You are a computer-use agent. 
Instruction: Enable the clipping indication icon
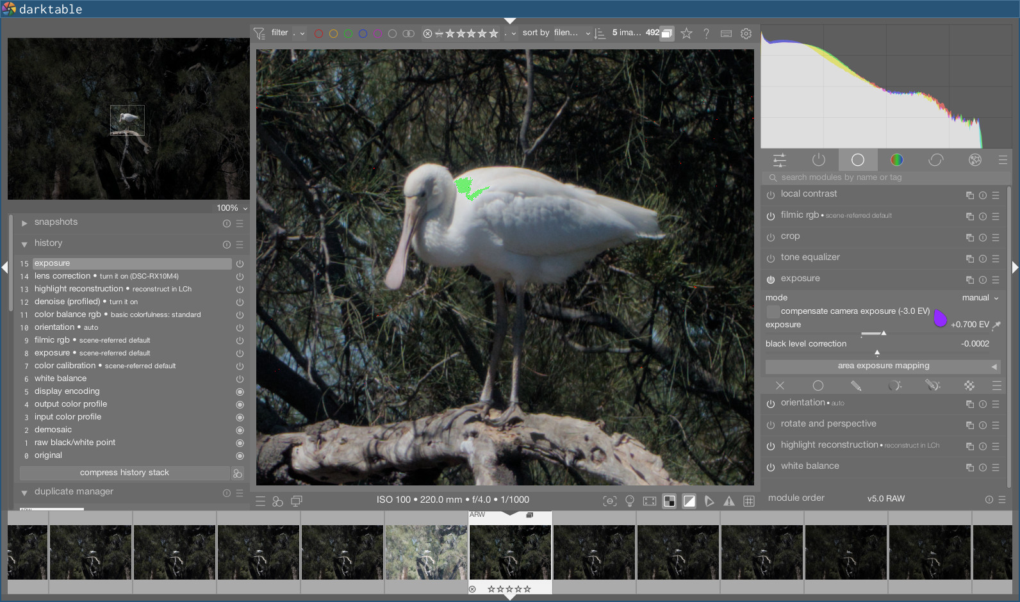(689, 501)
